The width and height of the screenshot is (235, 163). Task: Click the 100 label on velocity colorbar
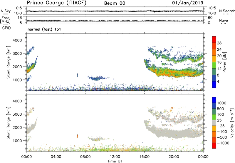coord(221,114)
